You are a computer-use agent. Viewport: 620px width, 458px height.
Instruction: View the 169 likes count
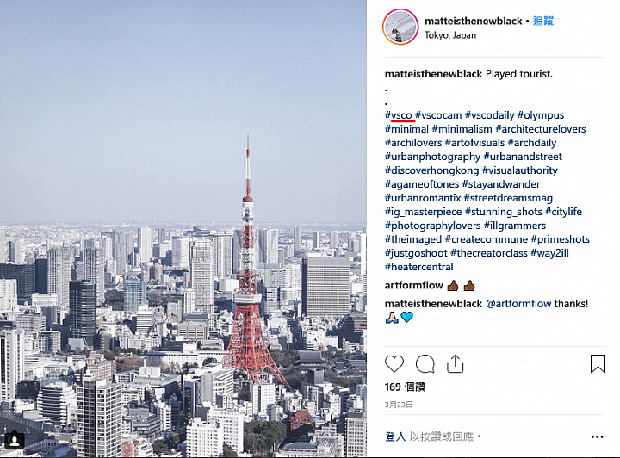(x=405, y=387)
